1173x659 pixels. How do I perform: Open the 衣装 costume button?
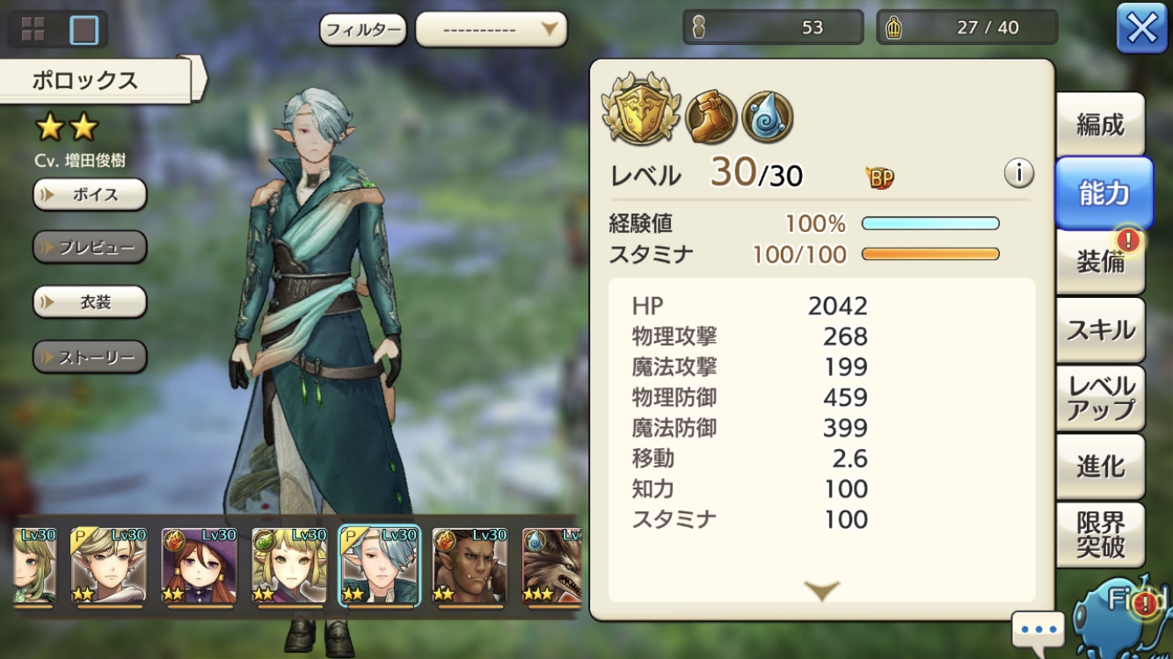pos(90,302)
